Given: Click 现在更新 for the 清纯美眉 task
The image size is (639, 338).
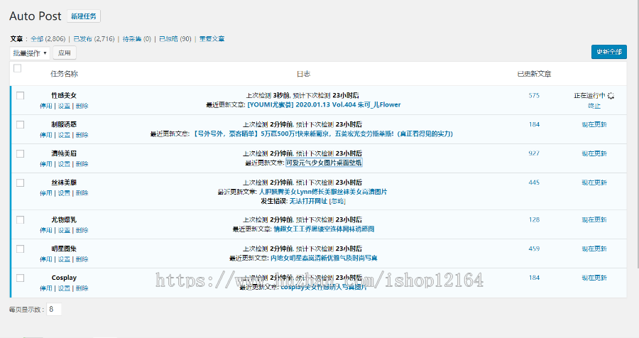Looking at the screenshot, I should (594, 153).
